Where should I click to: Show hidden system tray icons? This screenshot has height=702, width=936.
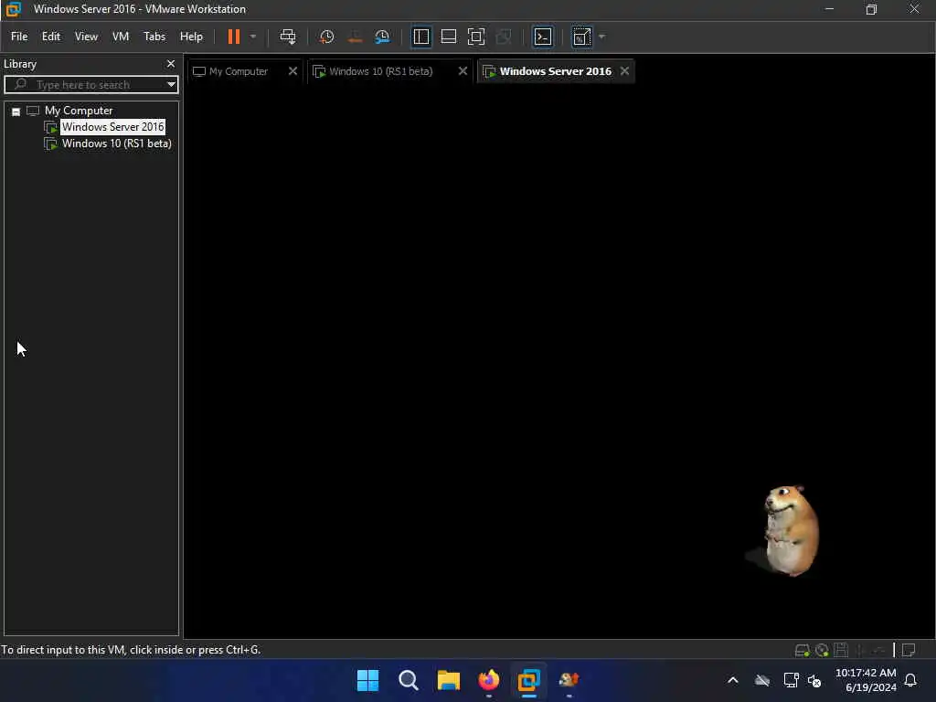[733, 680]
